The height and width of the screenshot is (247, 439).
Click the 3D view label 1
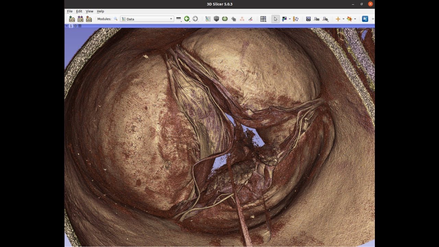click(71, 26)
